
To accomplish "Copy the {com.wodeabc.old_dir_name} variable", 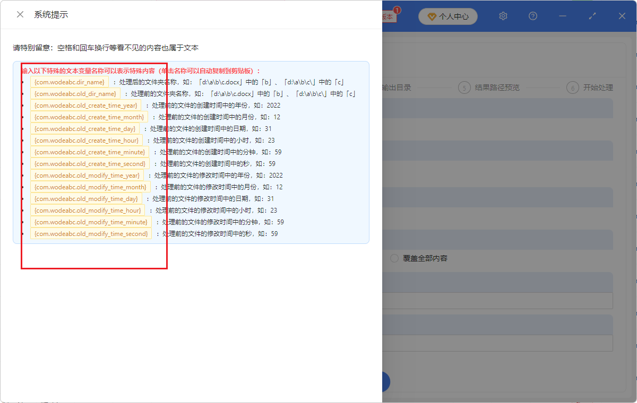I will click(74, 93).
